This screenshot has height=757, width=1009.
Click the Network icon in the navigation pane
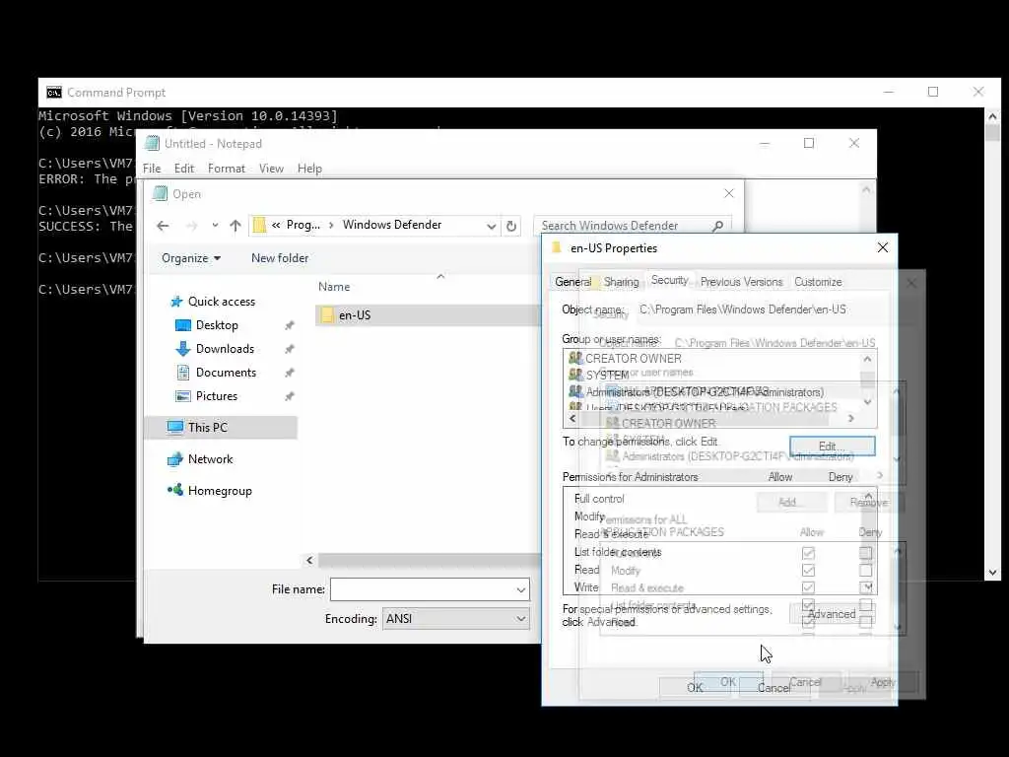(175, 459)
